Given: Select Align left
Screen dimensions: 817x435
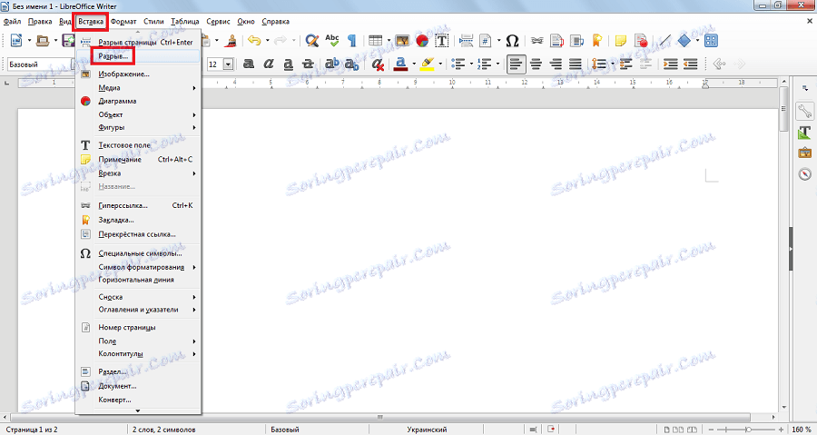Looking at the screenshot, I should pos(516,64).
